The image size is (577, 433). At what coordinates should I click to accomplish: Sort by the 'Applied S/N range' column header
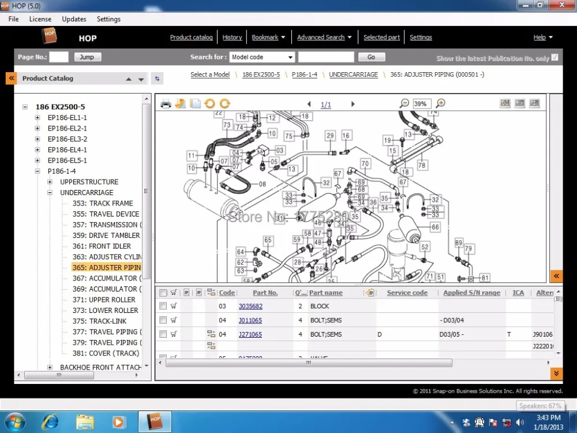[472, 293]
